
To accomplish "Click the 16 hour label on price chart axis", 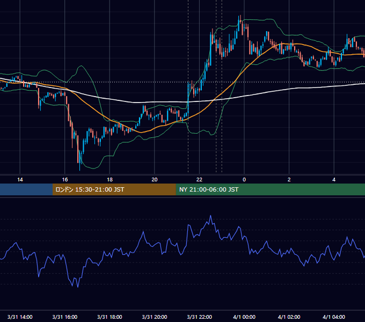I will tap(65, 180).
